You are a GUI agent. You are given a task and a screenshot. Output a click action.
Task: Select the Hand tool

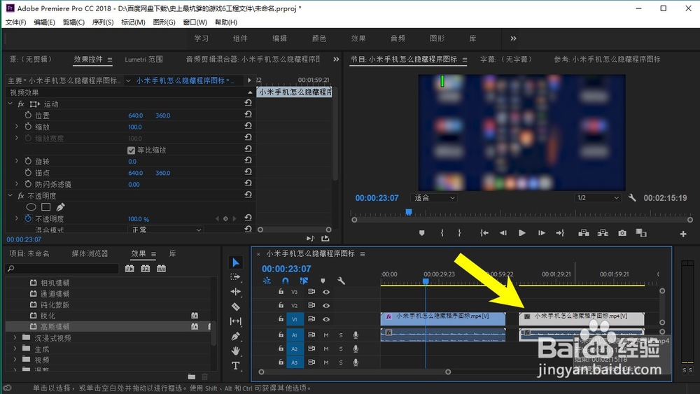(x=236, y=351)
